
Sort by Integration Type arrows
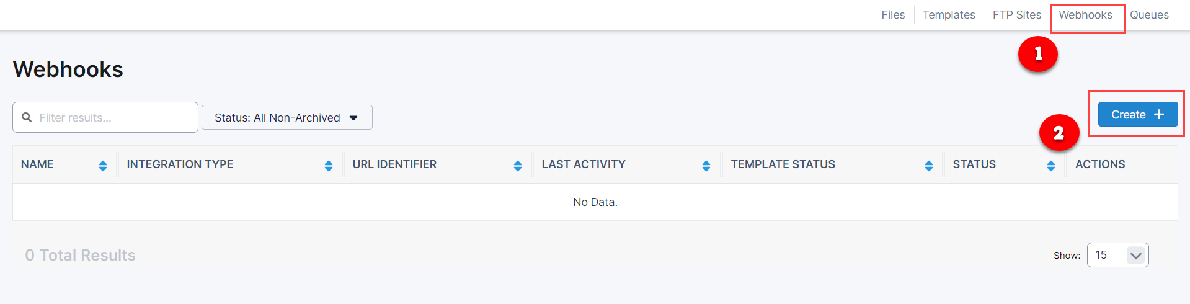[x=329, y=166]
